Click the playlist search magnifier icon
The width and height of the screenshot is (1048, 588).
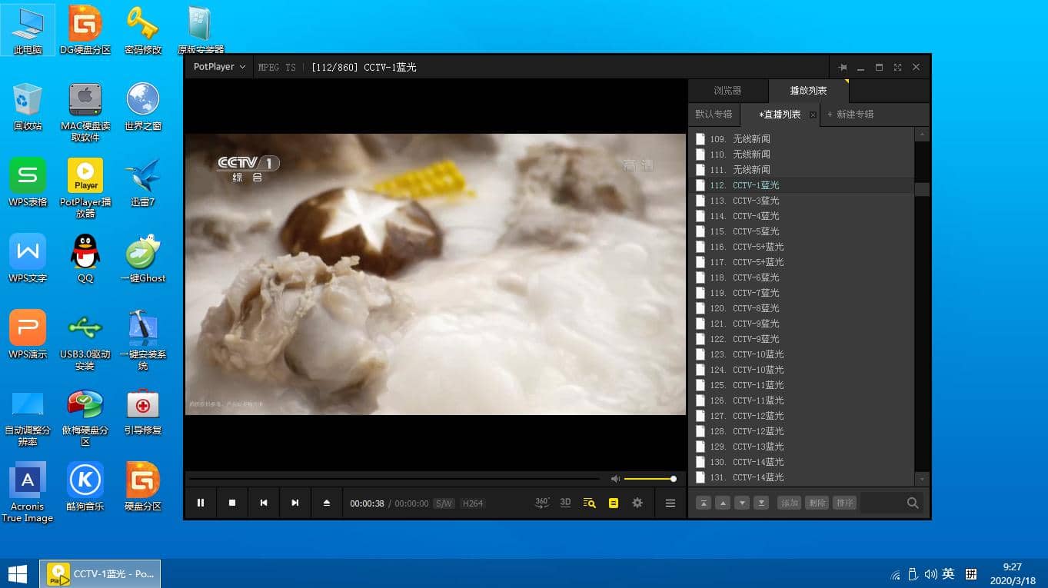click(x=913, y=503)
